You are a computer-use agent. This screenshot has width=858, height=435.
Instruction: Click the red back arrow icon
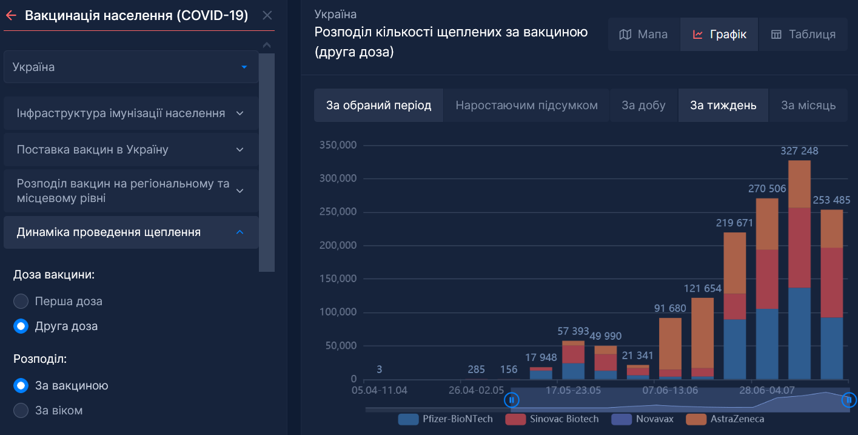(x=11, y=16)
